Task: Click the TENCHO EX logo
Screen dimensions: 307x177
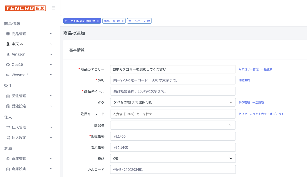Action: (x=25, y=8)
